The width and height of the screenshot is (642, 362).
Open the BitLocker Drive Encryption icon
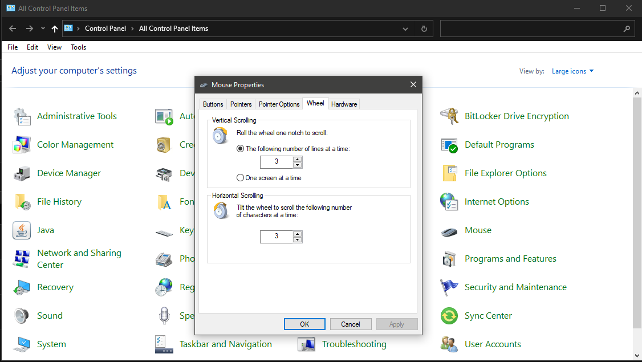(x=449, y=116)
